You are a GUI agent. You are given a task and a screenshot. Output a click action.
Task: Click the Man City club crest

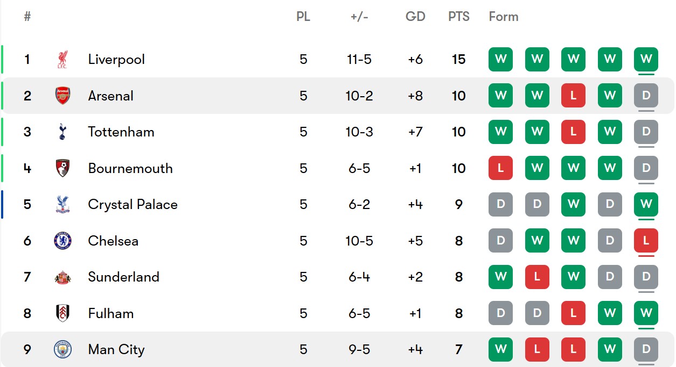(x=62, y=350)
